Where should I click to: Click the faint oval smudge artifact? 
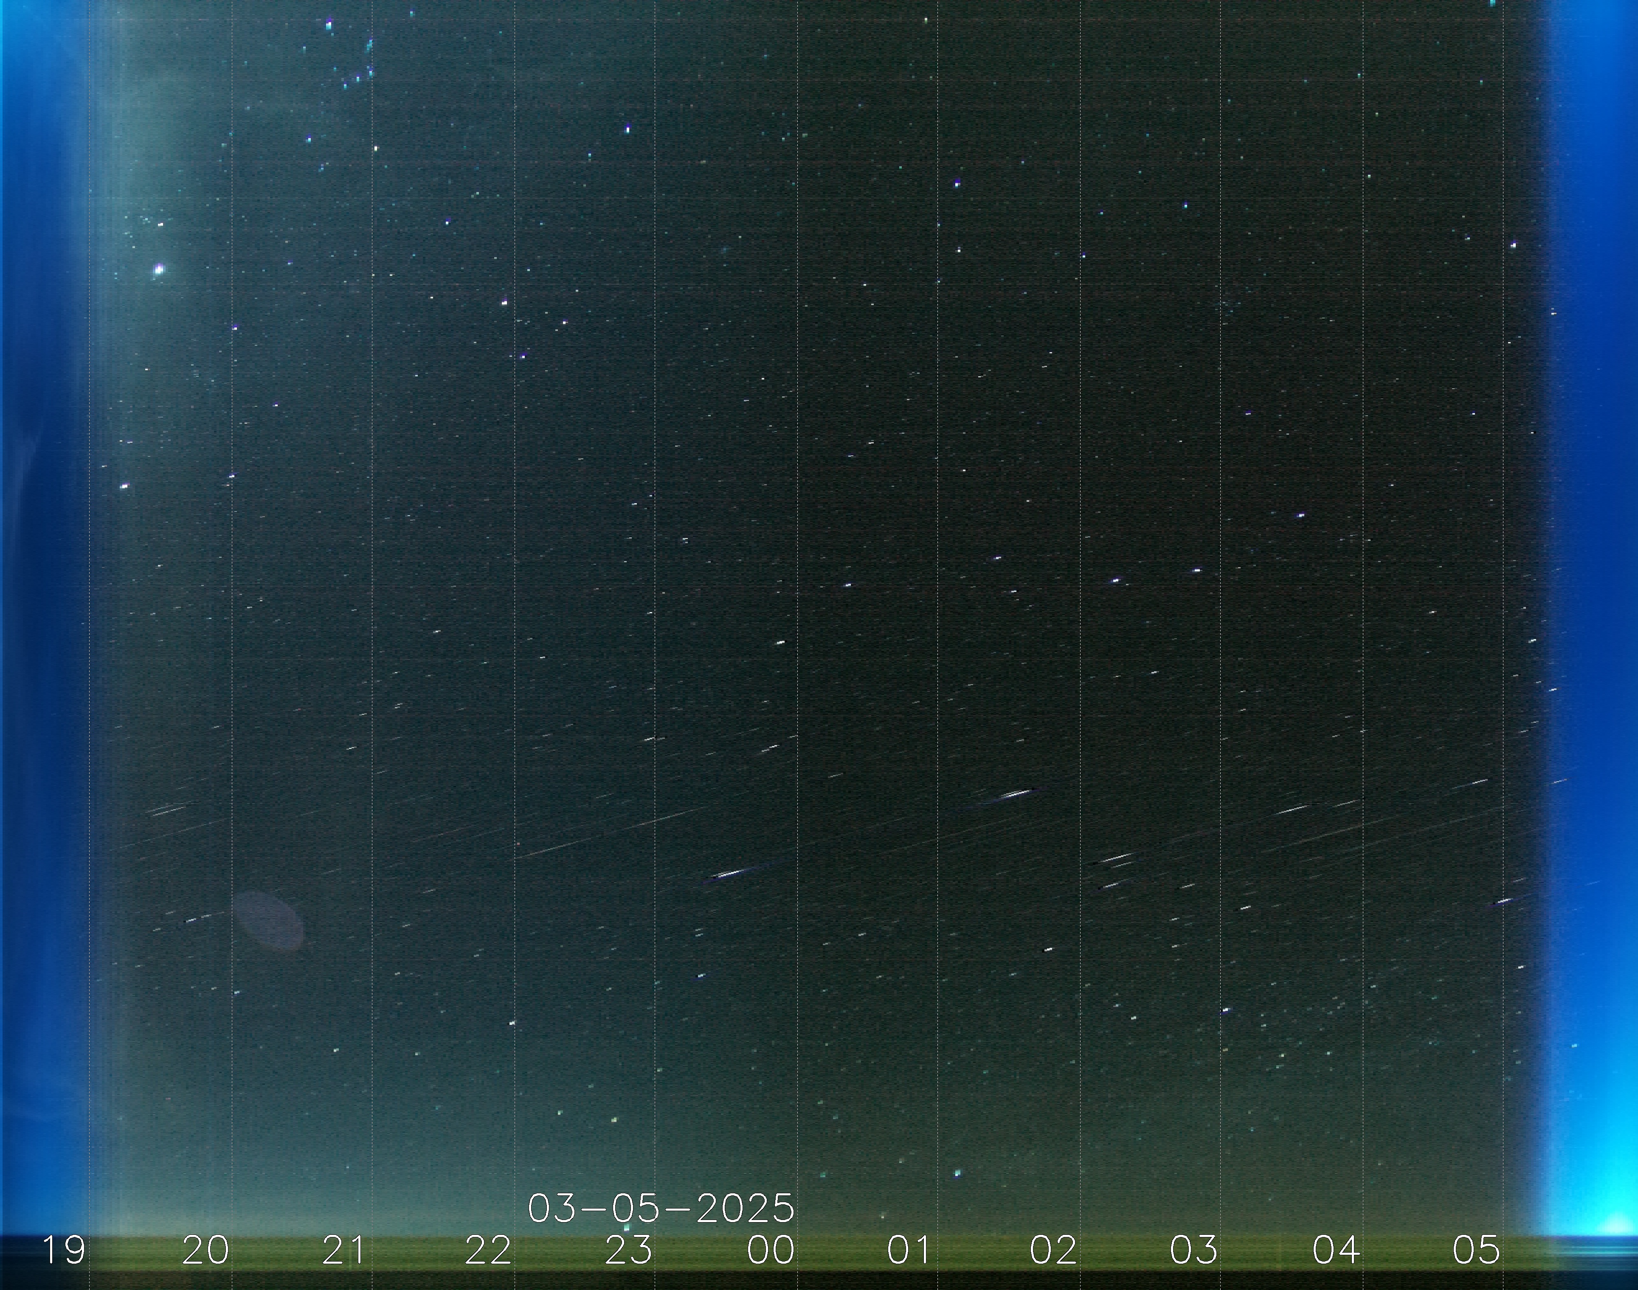[268, 920]
